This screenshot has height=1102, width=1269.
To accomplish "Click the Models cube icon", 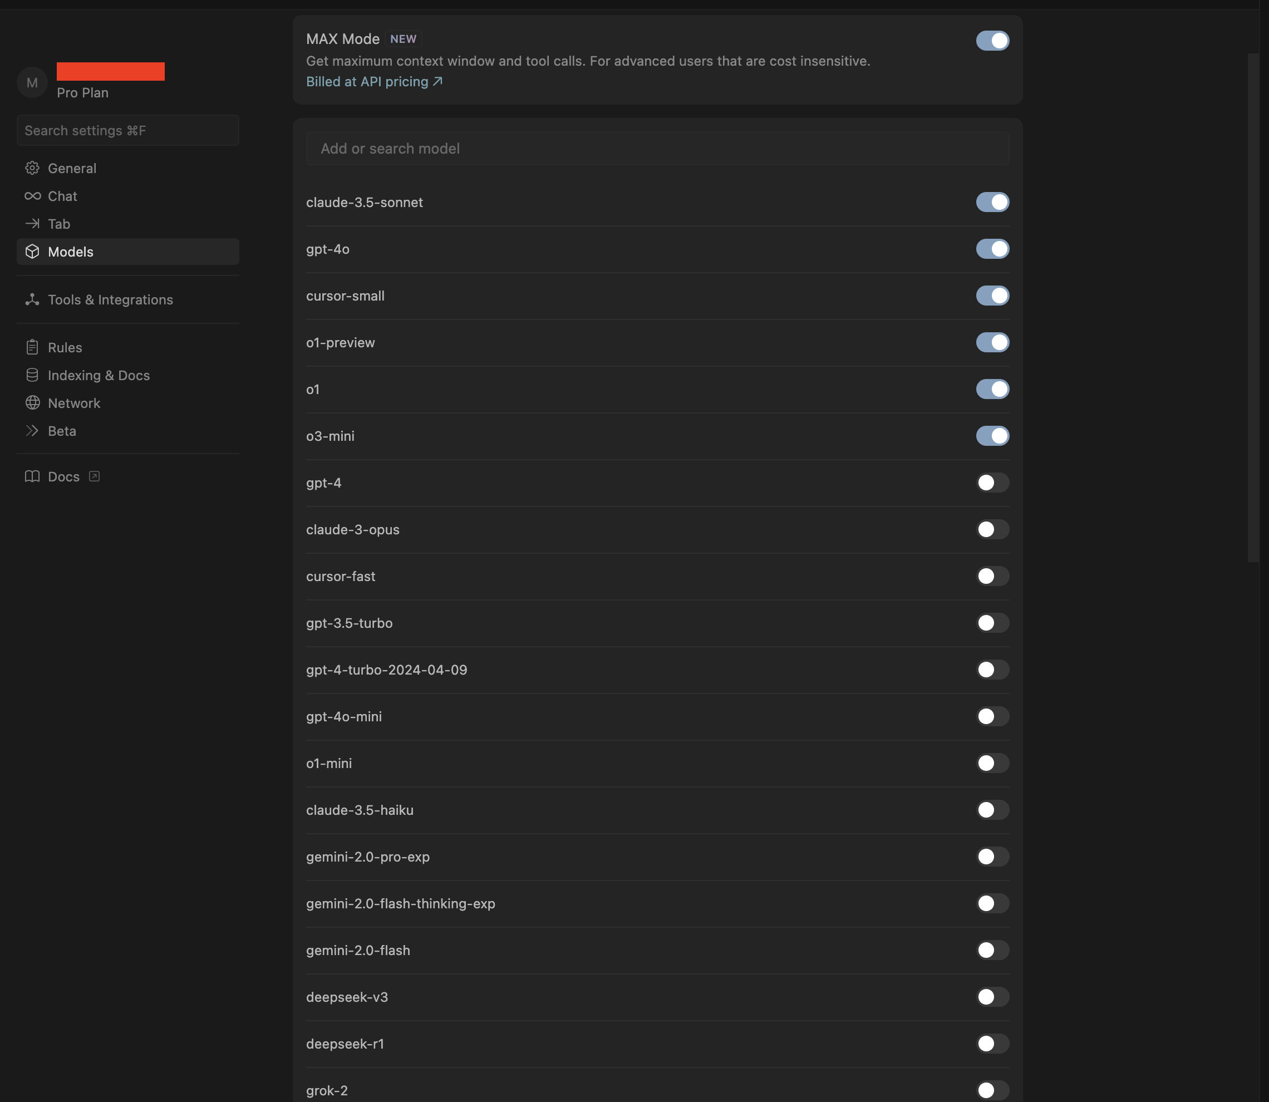I will click(32, 252).
